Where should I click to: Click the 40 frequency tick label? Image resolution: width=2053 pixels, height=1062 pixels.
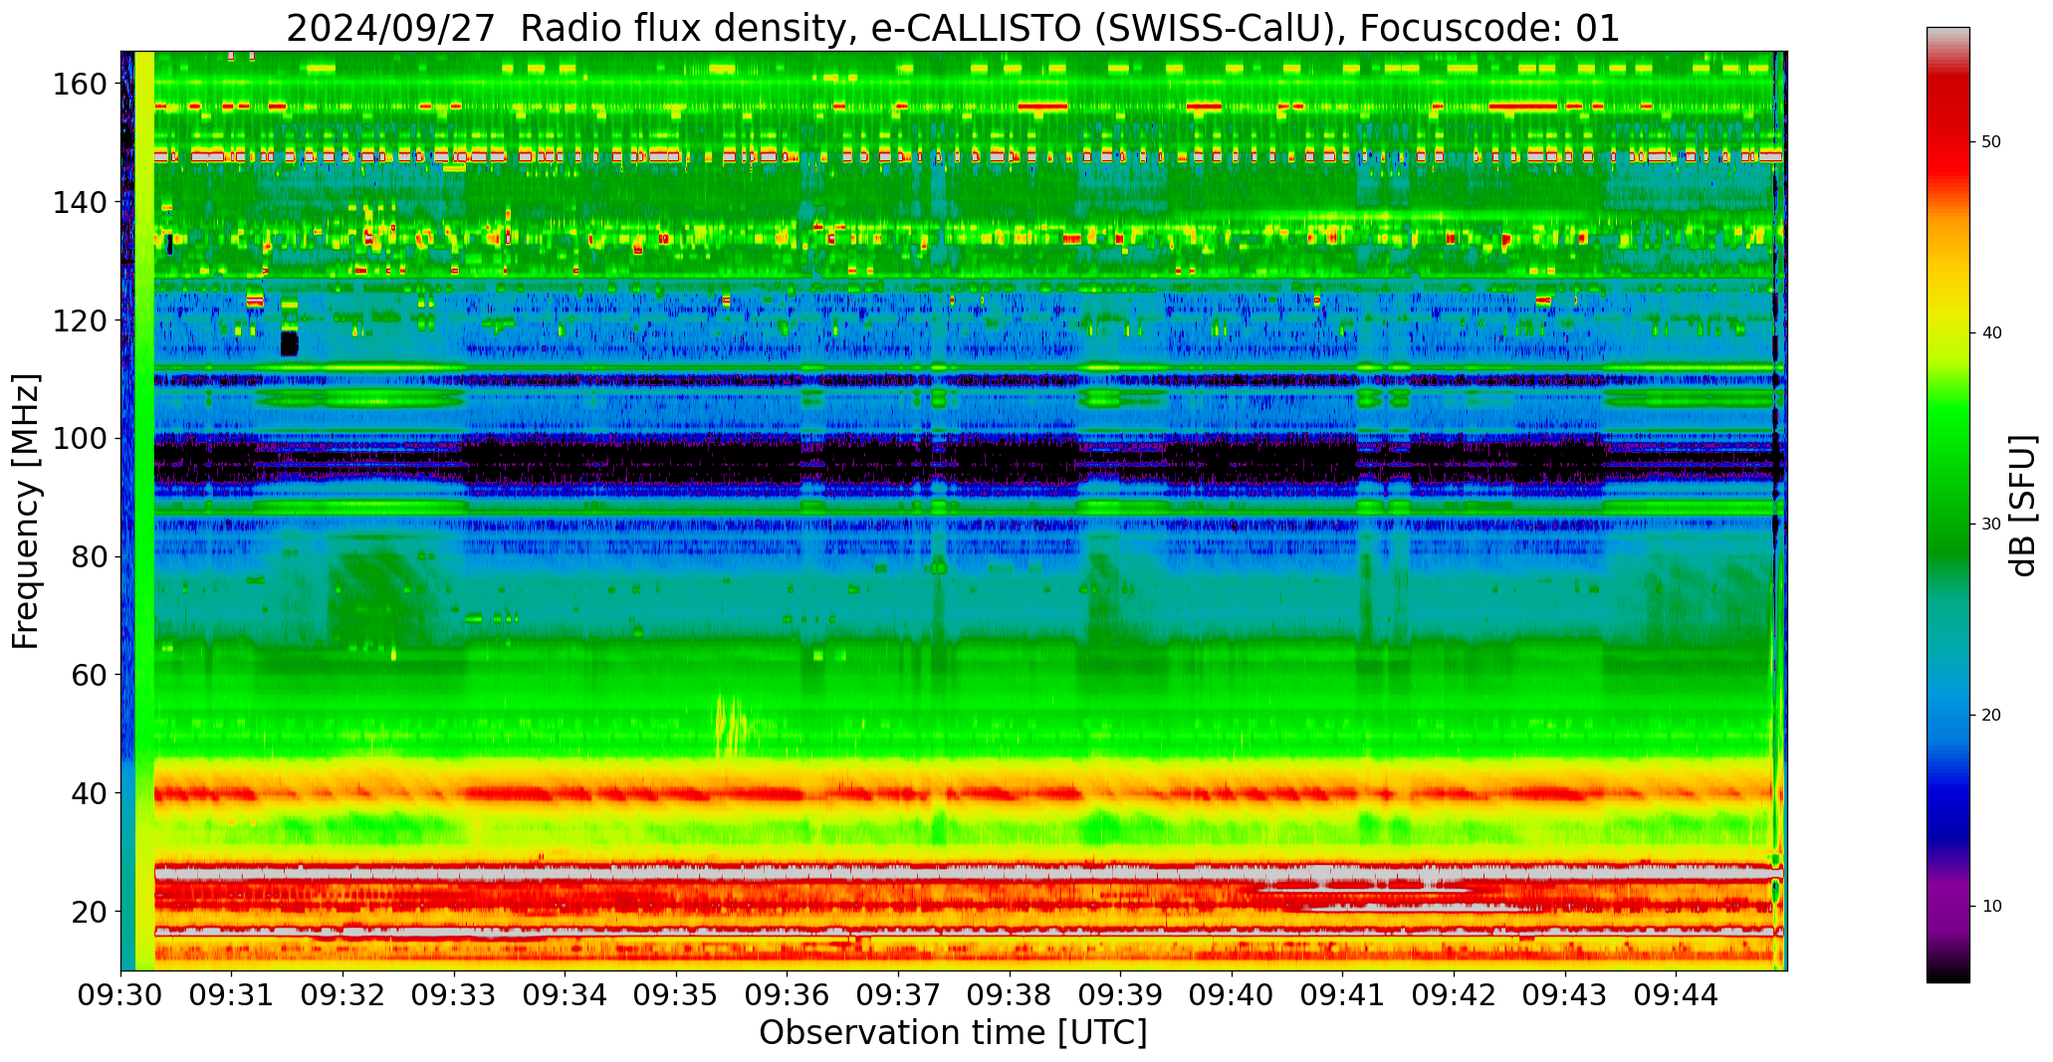(x=89, y=793)
